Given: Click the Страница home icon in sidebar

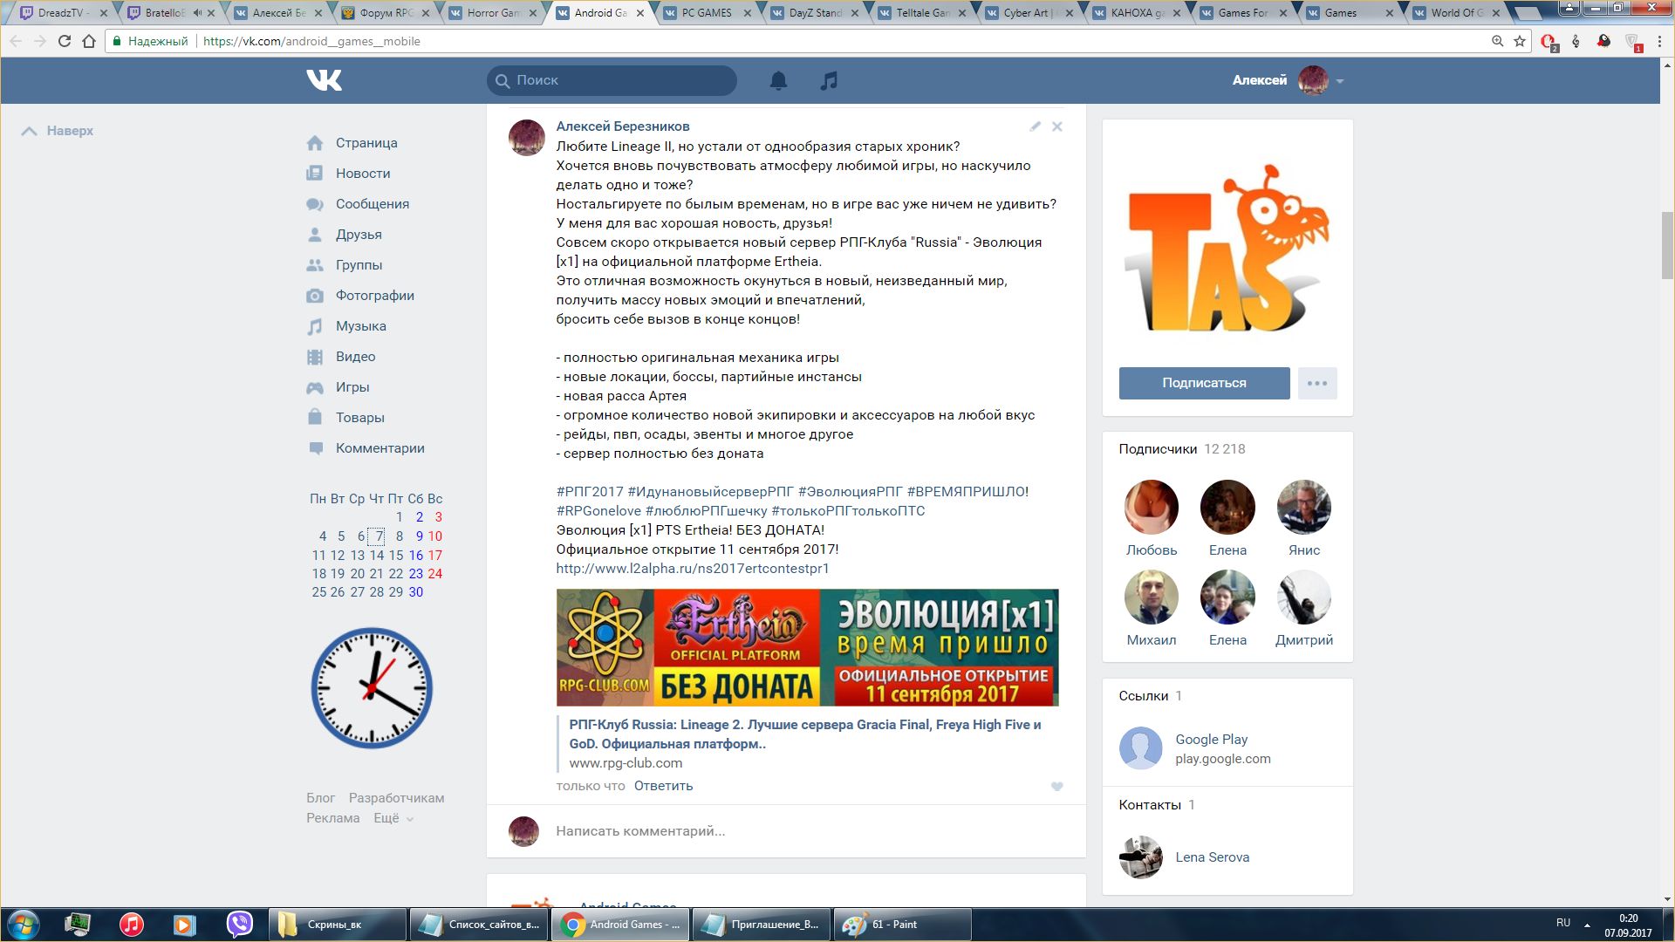Looking at the screenshot, I should (x=315, y=143).
